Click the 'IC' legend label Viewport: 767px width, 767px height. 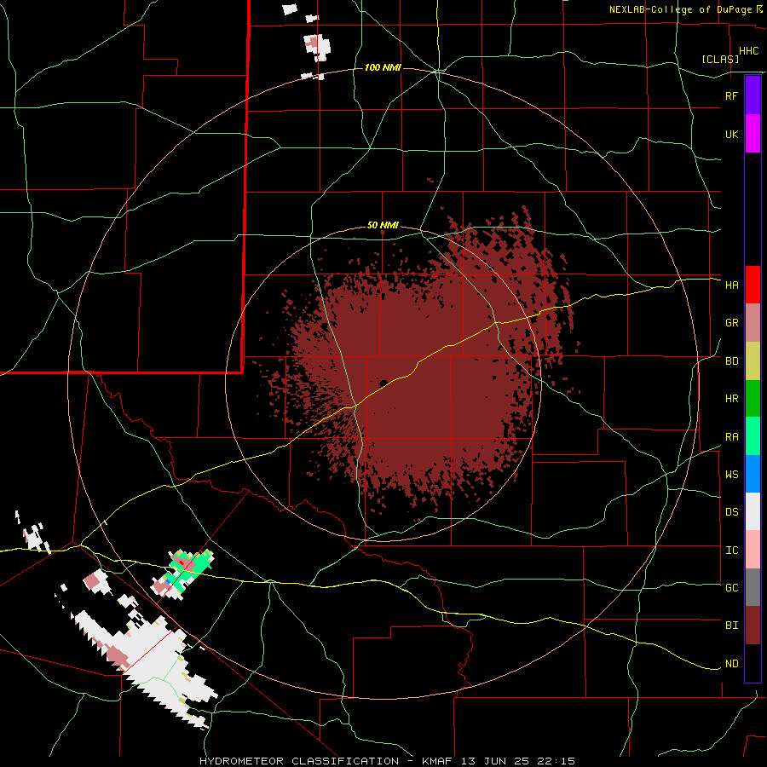pos(731,551)
